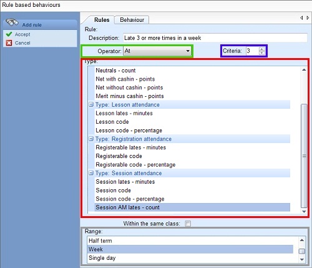Click the green Accept checkmark icon
This screenshot has height=268, width=312.
point(9,34)
